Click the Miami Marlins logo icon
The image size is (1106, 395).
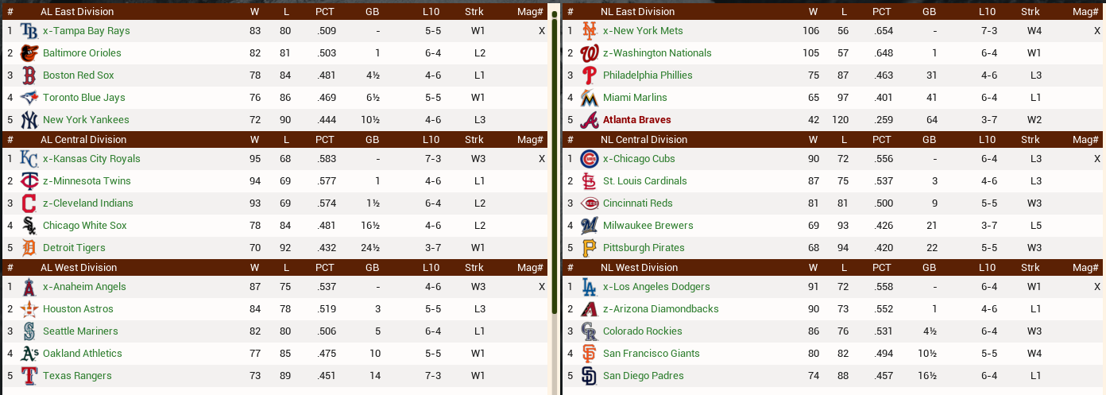(x=589, y=98)
